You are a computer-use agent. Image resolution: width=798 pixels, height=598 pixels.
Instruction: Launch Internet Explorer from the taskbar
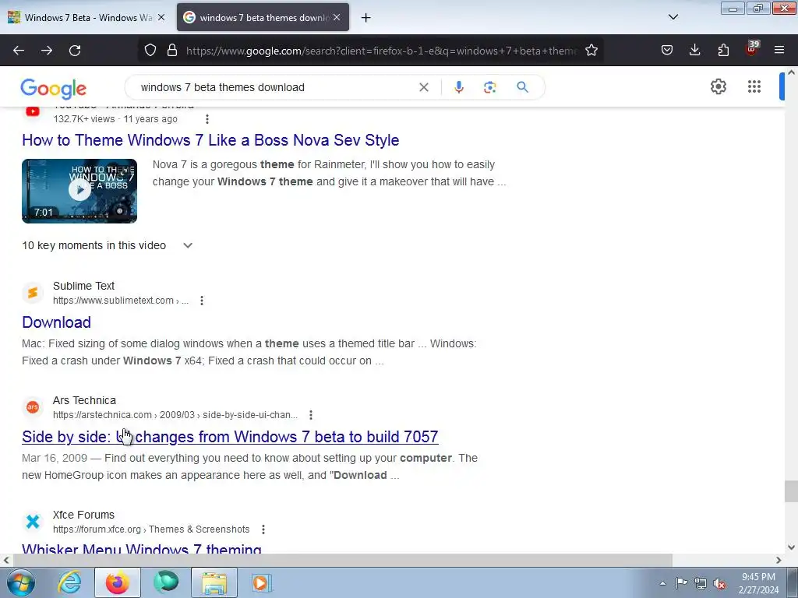tap(69, 582)
